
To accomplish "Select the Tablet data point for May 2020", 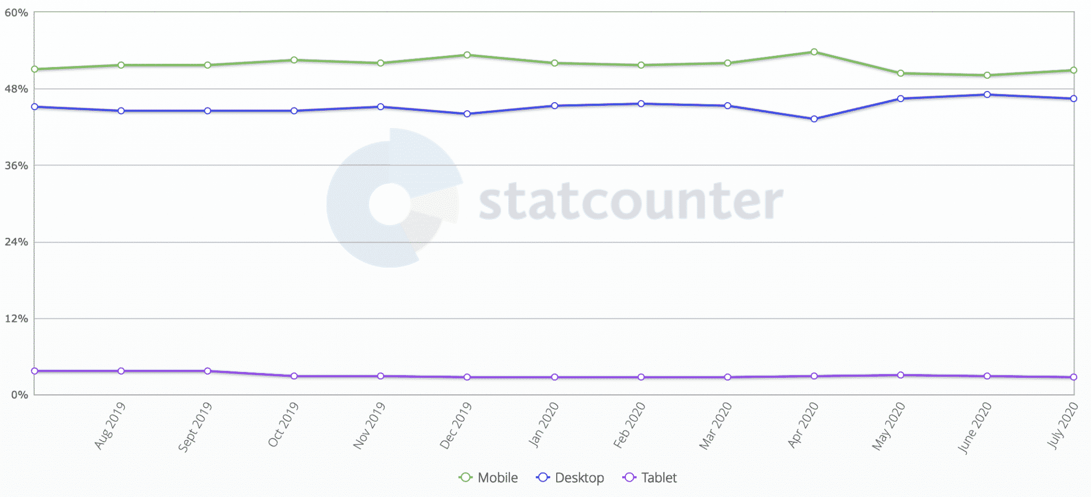I will (x=901, y=375).
